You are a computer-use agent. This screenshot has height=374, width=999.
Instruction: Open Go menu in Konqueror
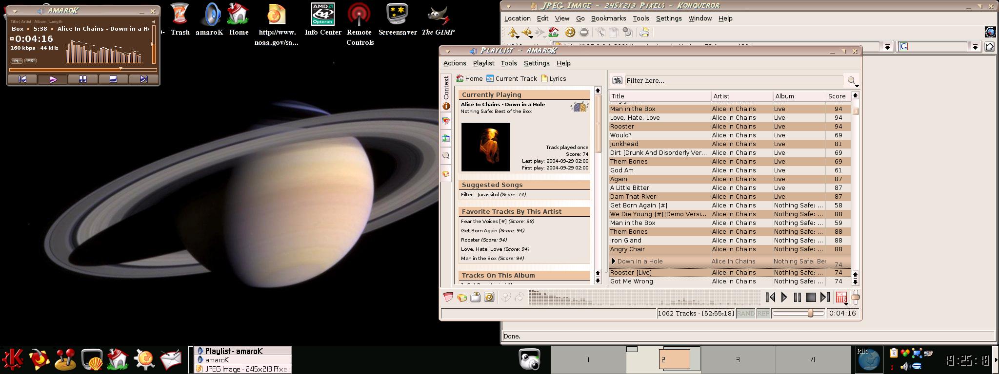coord(580,19)
